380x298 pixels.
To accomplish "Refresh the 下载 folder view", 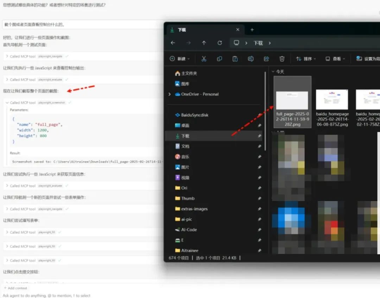I will point(220,43).
